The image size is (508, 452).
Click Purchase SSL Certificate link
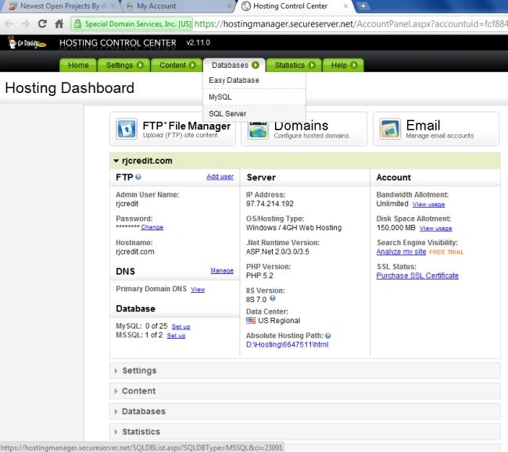click(417, 276)
